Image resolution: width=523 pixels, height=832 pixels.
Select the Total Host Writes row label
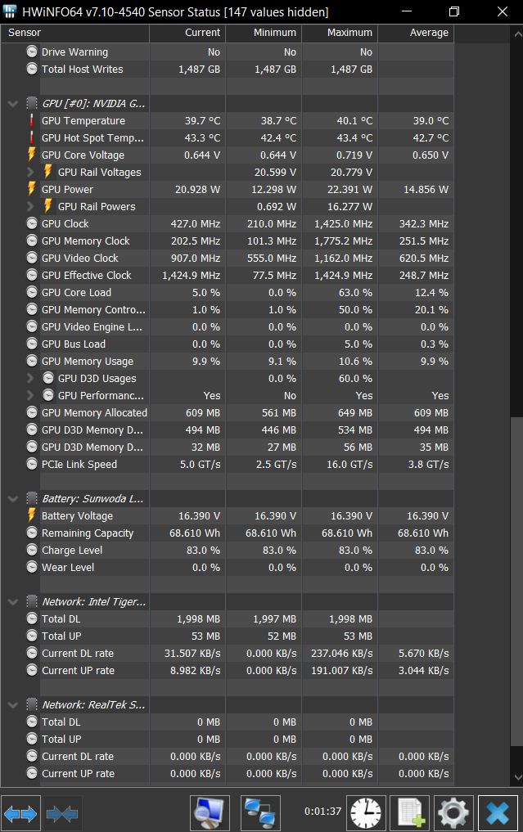point(83,69)
